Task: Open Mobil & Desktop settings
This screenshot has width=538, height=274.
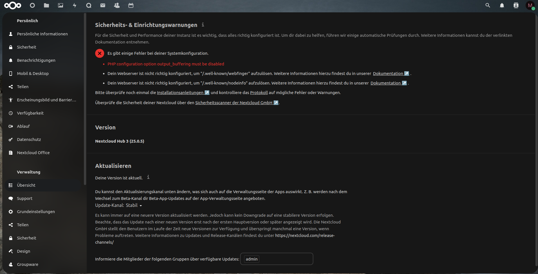Action: (43, 74)
